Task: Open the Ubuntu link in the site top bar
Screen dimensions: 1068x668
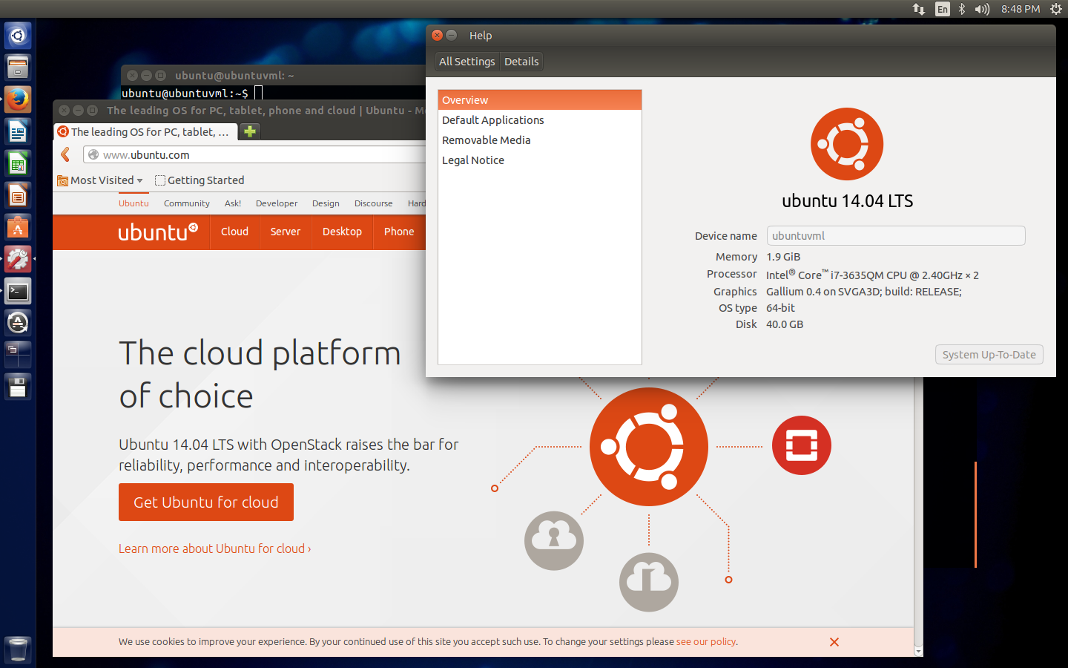Action: [x=133, y=203]
